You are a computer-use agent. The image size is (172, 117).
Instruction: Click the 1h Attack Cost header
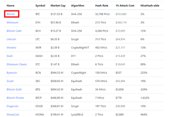[125, 6]
